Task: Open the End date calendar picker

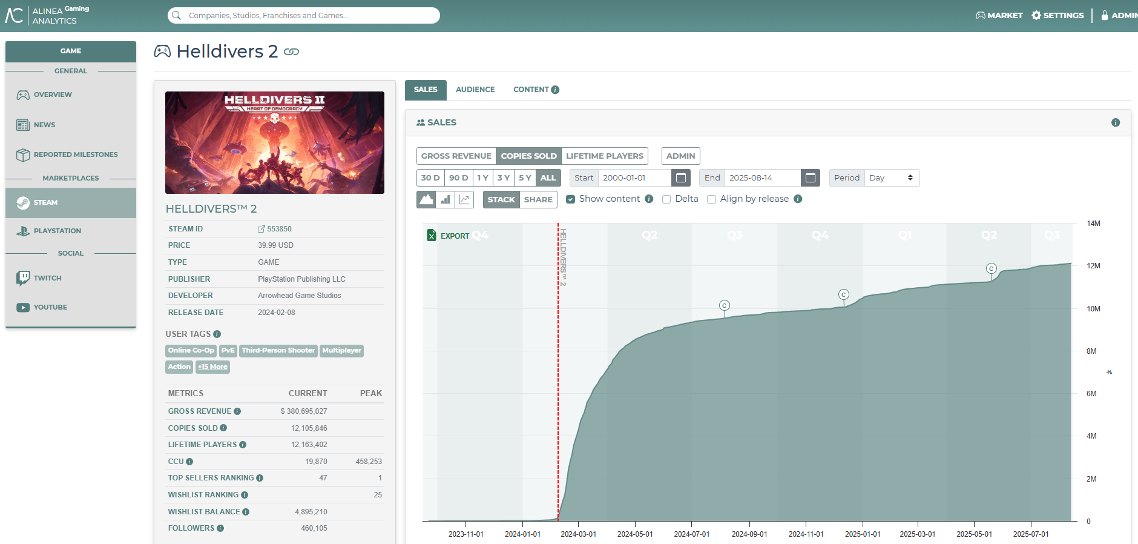Action: (x=811, y=177)
